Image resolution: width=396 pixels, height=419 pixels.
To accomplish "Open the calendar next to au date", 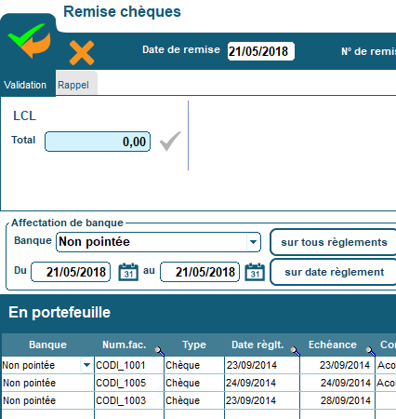I will click(x=255, y=272).
